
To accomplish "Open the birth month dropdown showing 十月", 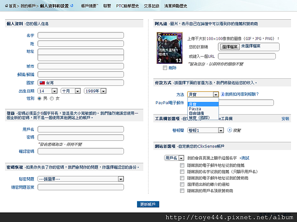I will click(x=71, y=91).
